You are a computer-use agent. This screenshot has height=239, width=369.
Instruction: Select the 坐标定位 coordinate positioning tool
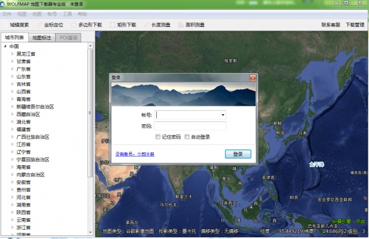coord(50,25)
